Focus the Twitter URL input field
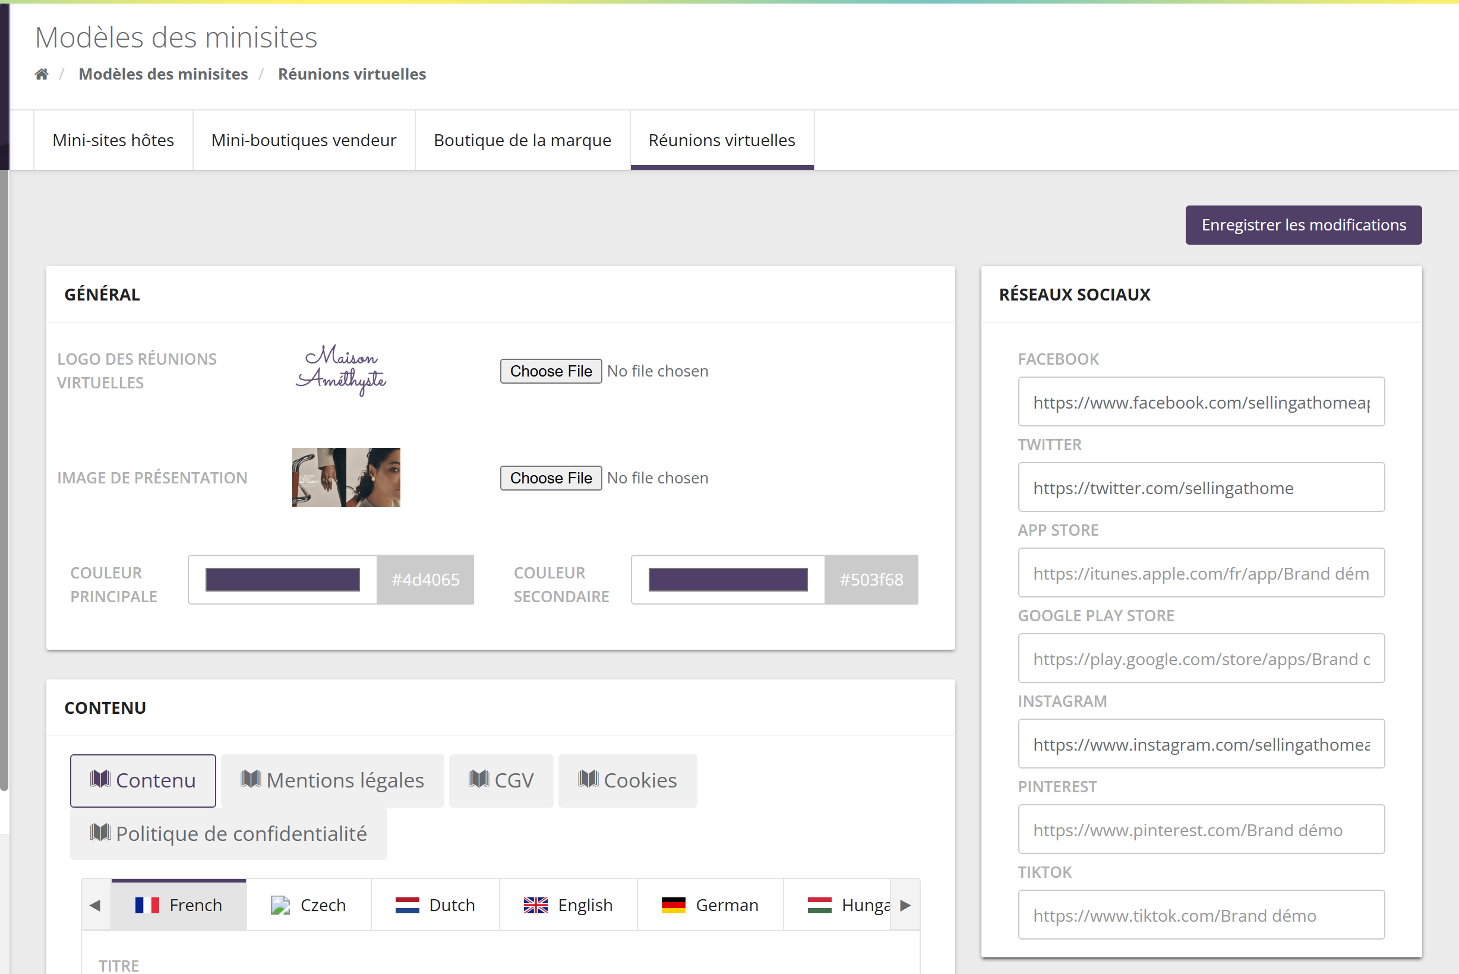The image size is (1459, 974). click(x=1201, y=488)
